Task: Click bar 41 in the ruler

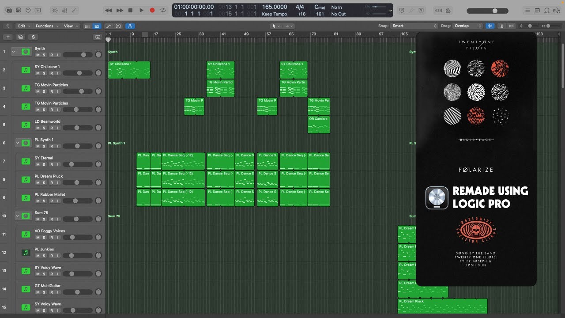Action: (223, 34)
